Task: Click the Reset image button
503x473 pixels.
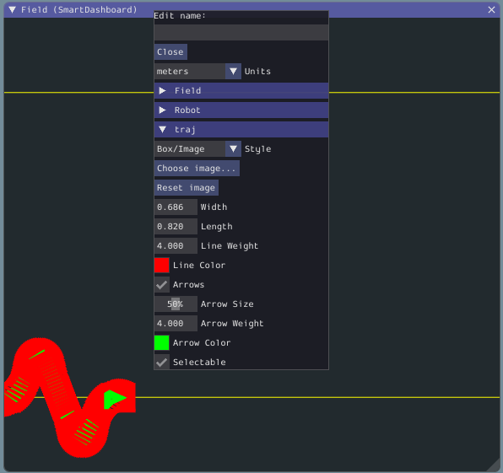Action: coord(186,188)
